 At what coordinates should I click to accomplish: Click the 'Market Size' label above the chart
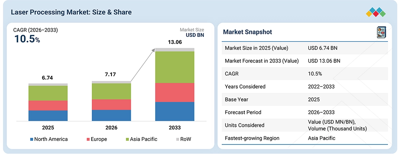pyautogui.click(x=192, y=30)
